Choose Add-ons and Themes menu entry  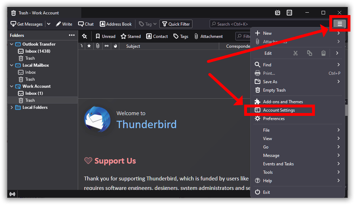pyautogui.click(x=283, y=102)
